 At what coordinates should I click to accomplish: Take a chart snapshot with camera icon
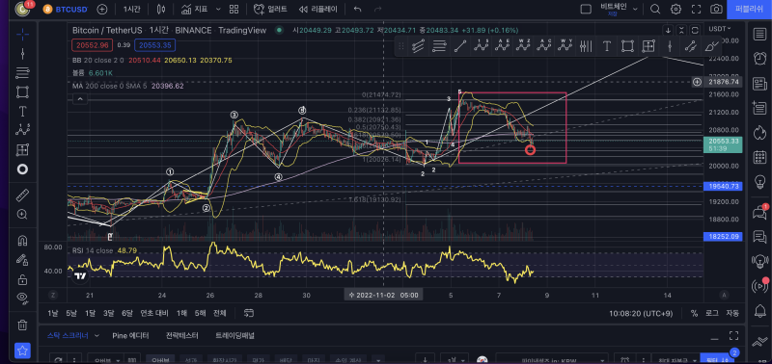click(x=716, y=9)
